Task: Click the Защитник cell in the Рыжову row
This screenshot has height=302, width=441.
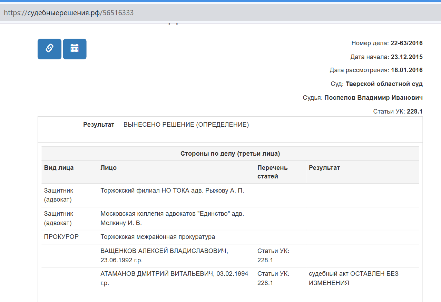Action: tap(59, 195)
